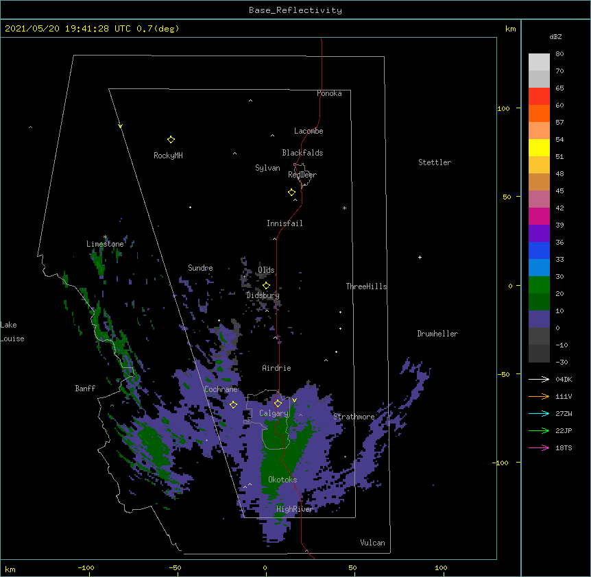
Task: Select the cyan 27ZW arrow in legend
Action: coord(539,413)
